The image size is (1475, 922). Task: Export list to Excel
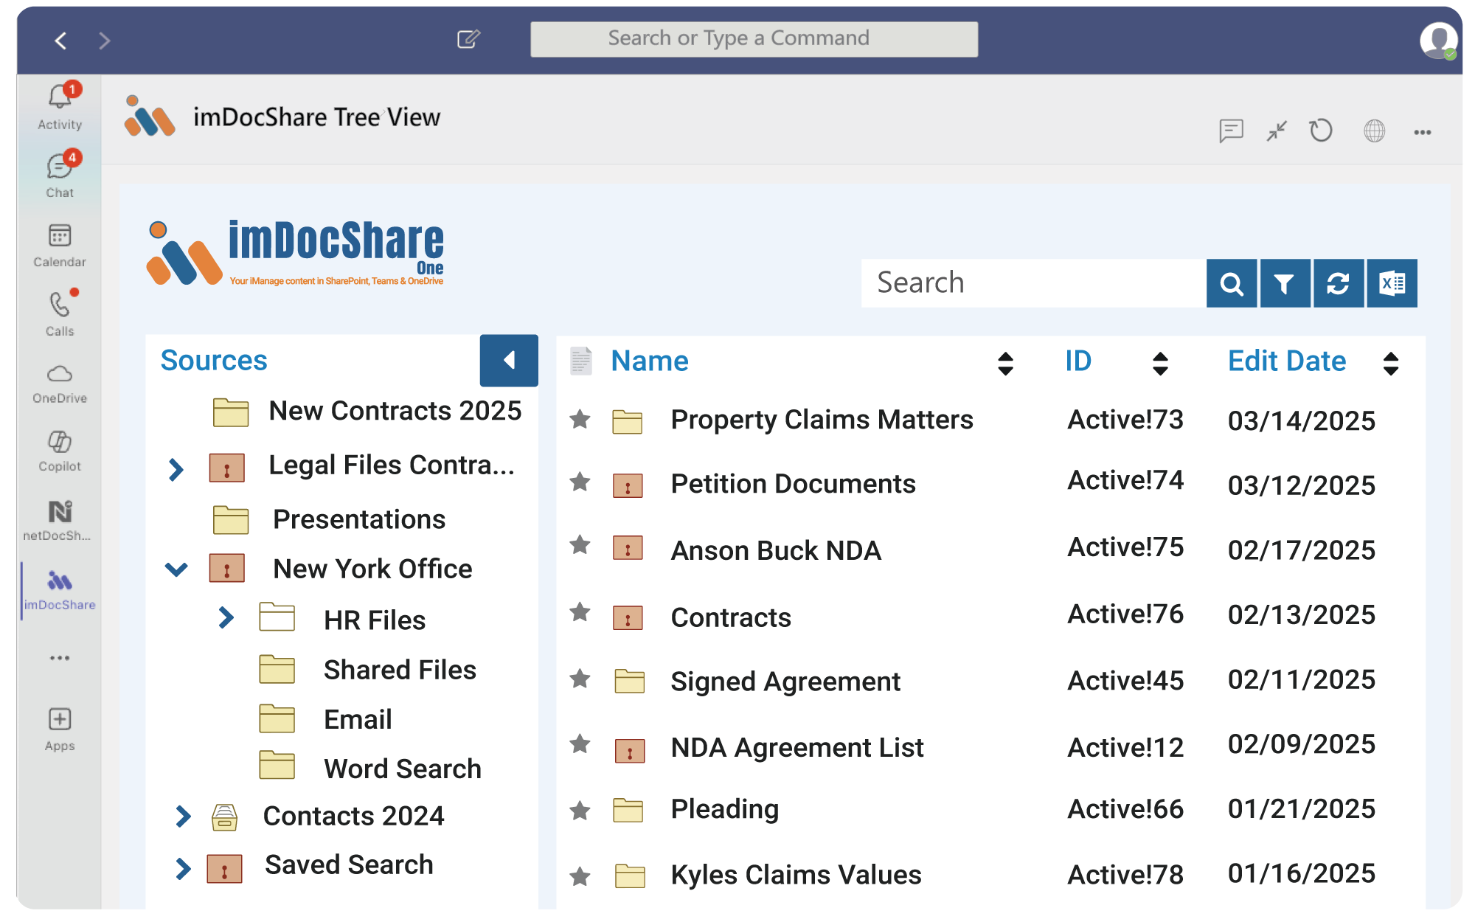[1392, 283]
